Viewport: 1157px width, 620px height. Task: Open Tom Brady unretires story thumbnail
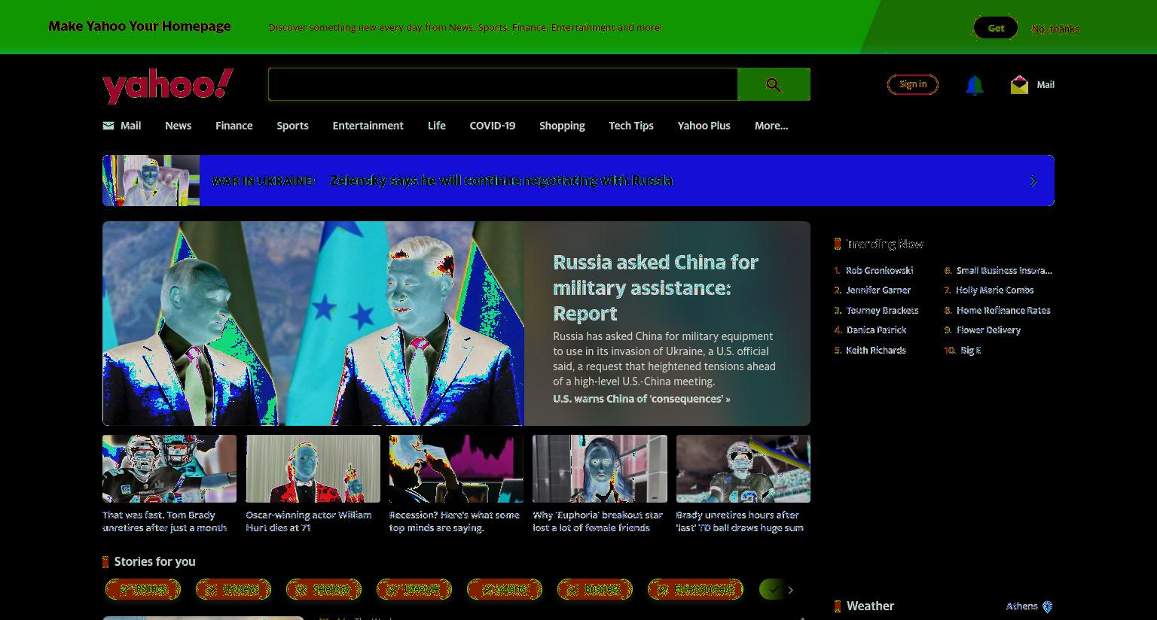tap(169, 469)
